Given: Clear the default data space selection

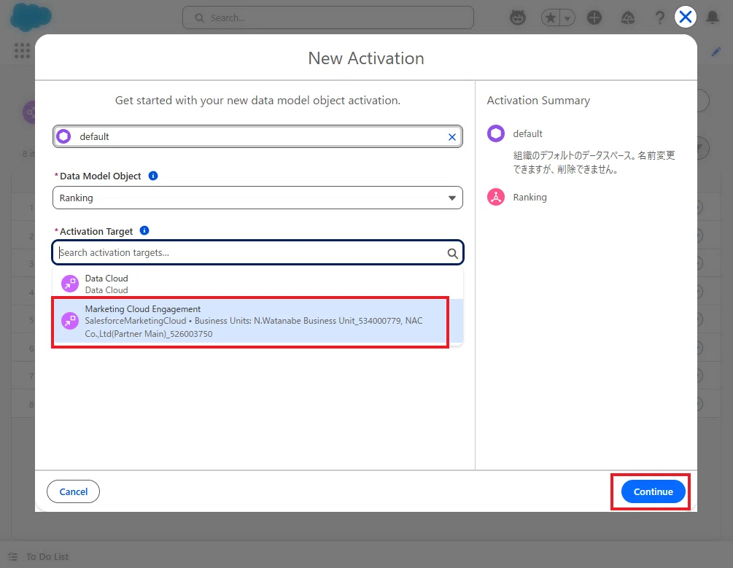Looking at the screenshot, I should click(452, 137).
